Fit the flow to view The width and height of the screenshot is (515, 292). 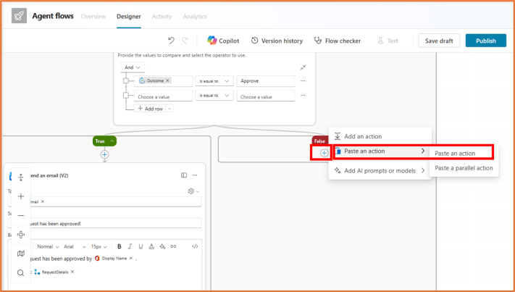[21, 235]
